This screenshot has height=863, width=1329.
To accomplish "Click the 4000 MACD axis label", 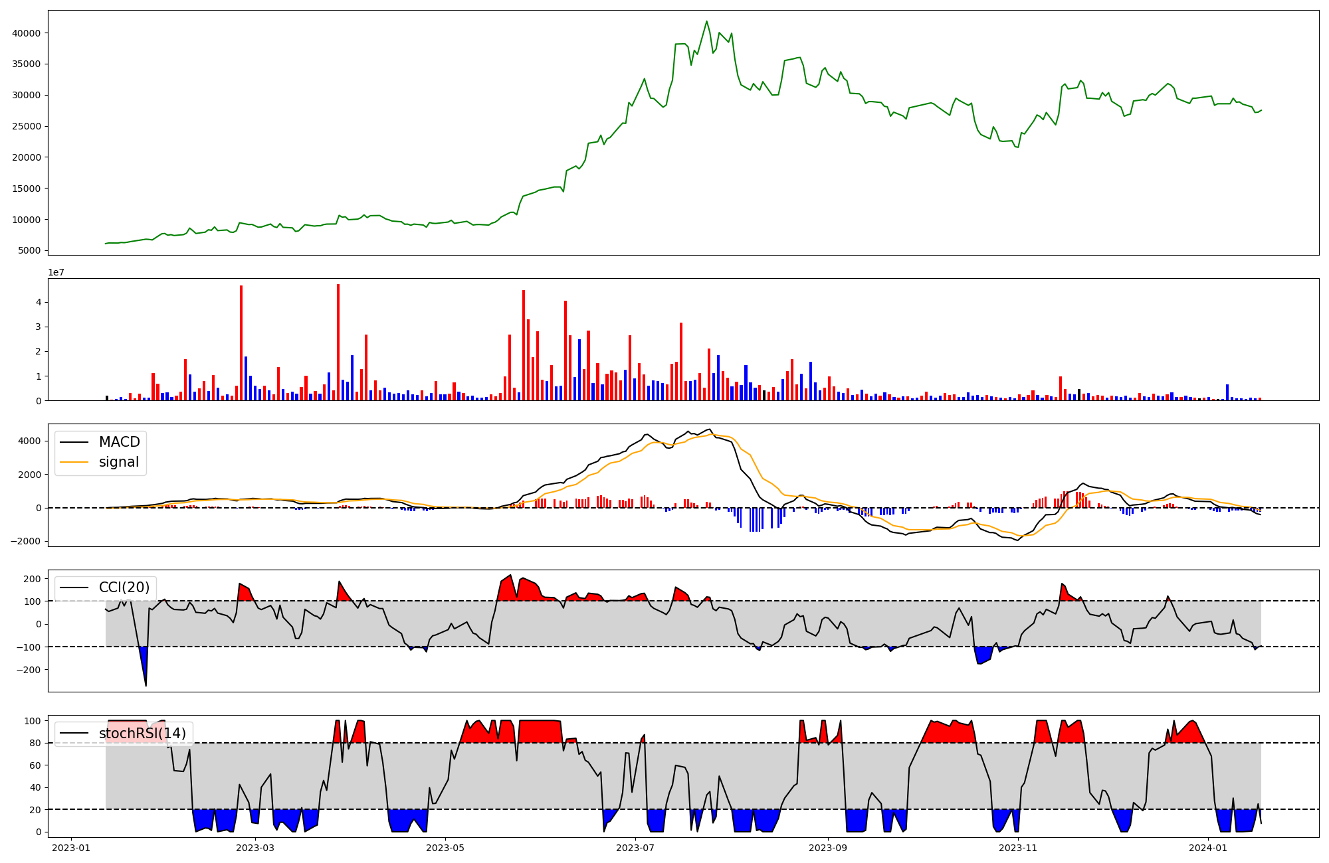I will 29,441.
